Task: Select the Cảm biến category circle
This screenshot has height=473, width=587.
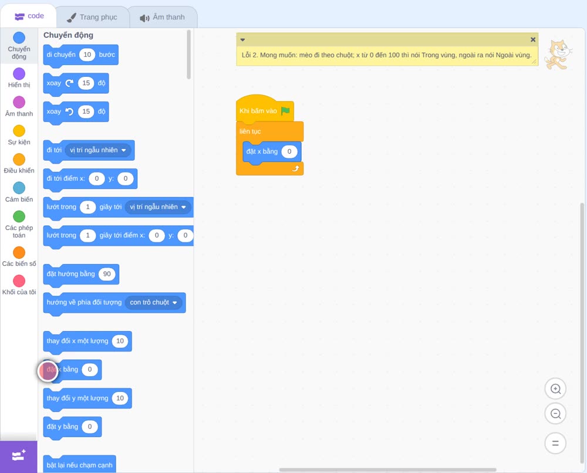Action: pyautogui.click(x=19, y=188)
